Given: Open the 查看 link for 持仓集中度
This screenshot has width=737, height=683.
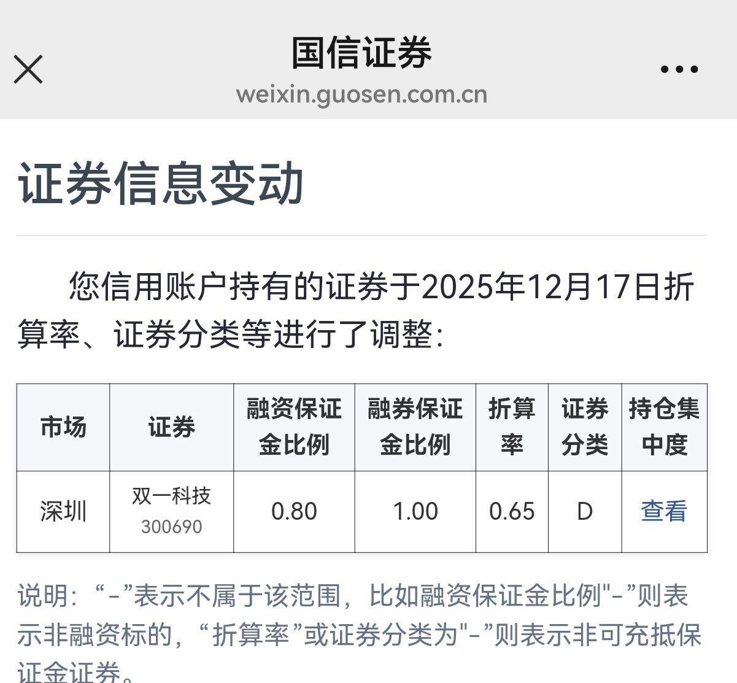Looking at the screenshot, I should click(664, 511).
